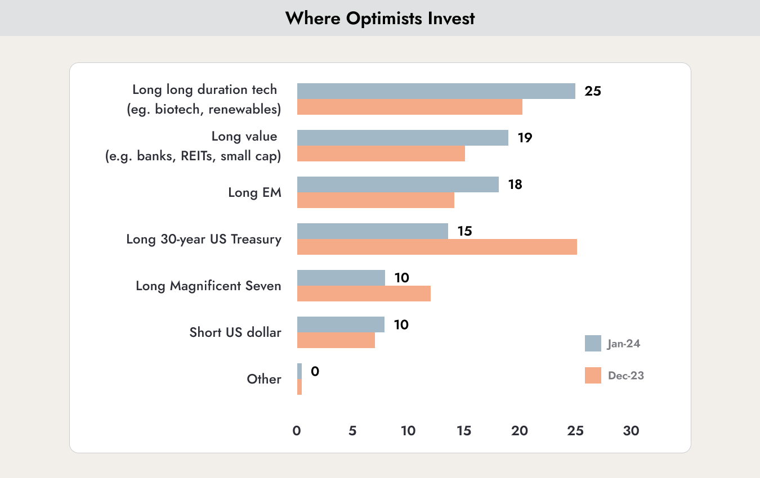This screenshot has height=478, width=760.
Task: Click the Dec-23 bar for long duration tech
Action: (x=410, y=107)
